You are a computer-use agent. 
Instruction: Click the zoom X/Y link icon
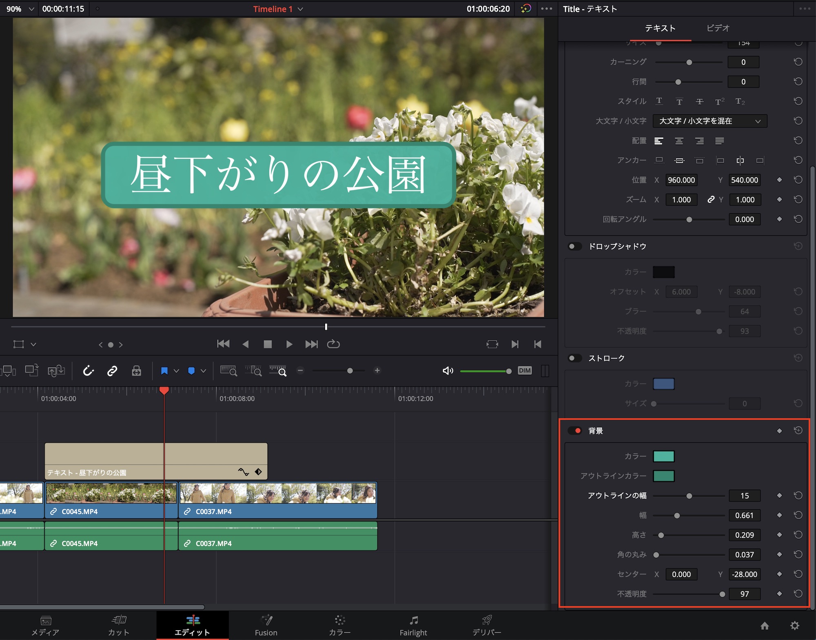click(711, 200)
